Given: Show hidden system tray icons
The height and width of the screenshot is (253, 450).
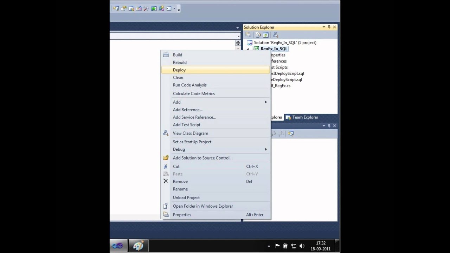Looking at the screenshot, I should pyautogui.click(x=269, y=246).
